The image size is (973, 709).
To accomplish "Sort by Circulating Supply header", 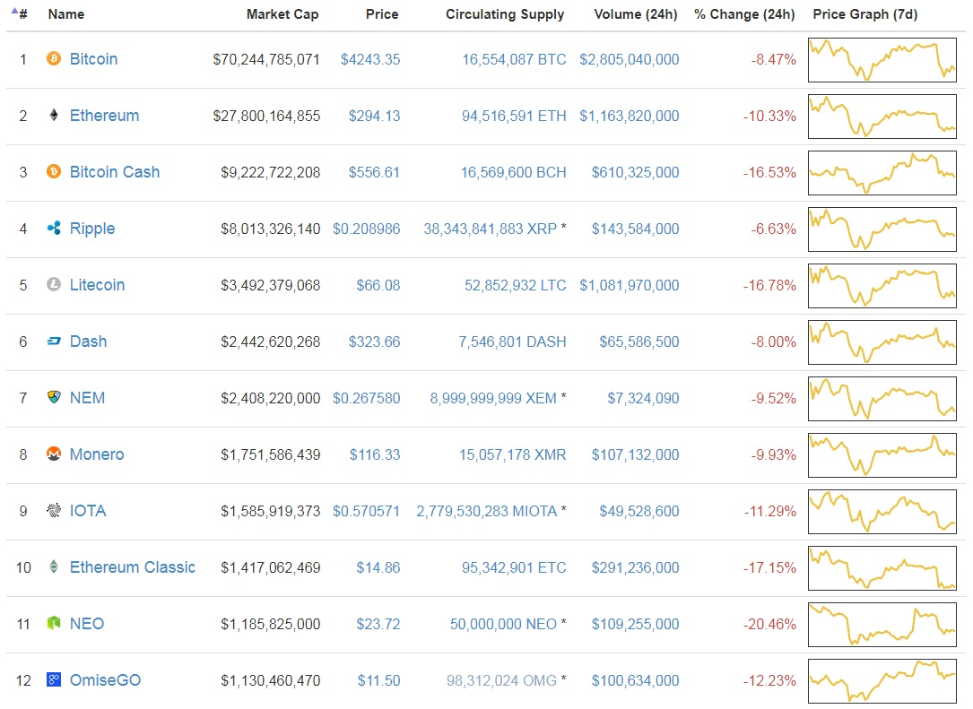I will [x=505, y=14].
